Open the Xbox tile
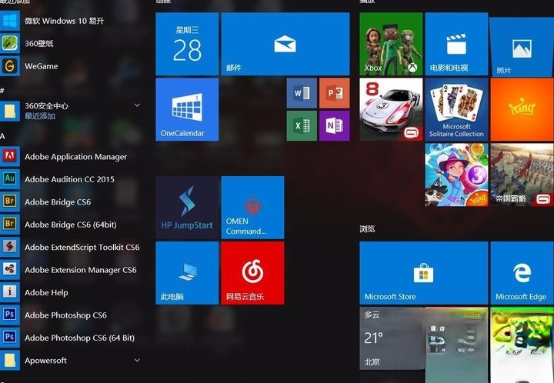Viewport: 554px width, 383px height. 391,44
